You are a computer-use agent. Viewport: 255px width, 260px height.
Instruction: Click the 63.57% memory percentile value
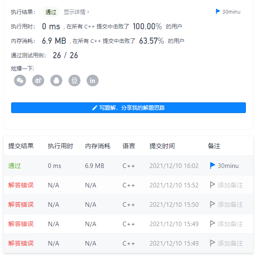151,41
